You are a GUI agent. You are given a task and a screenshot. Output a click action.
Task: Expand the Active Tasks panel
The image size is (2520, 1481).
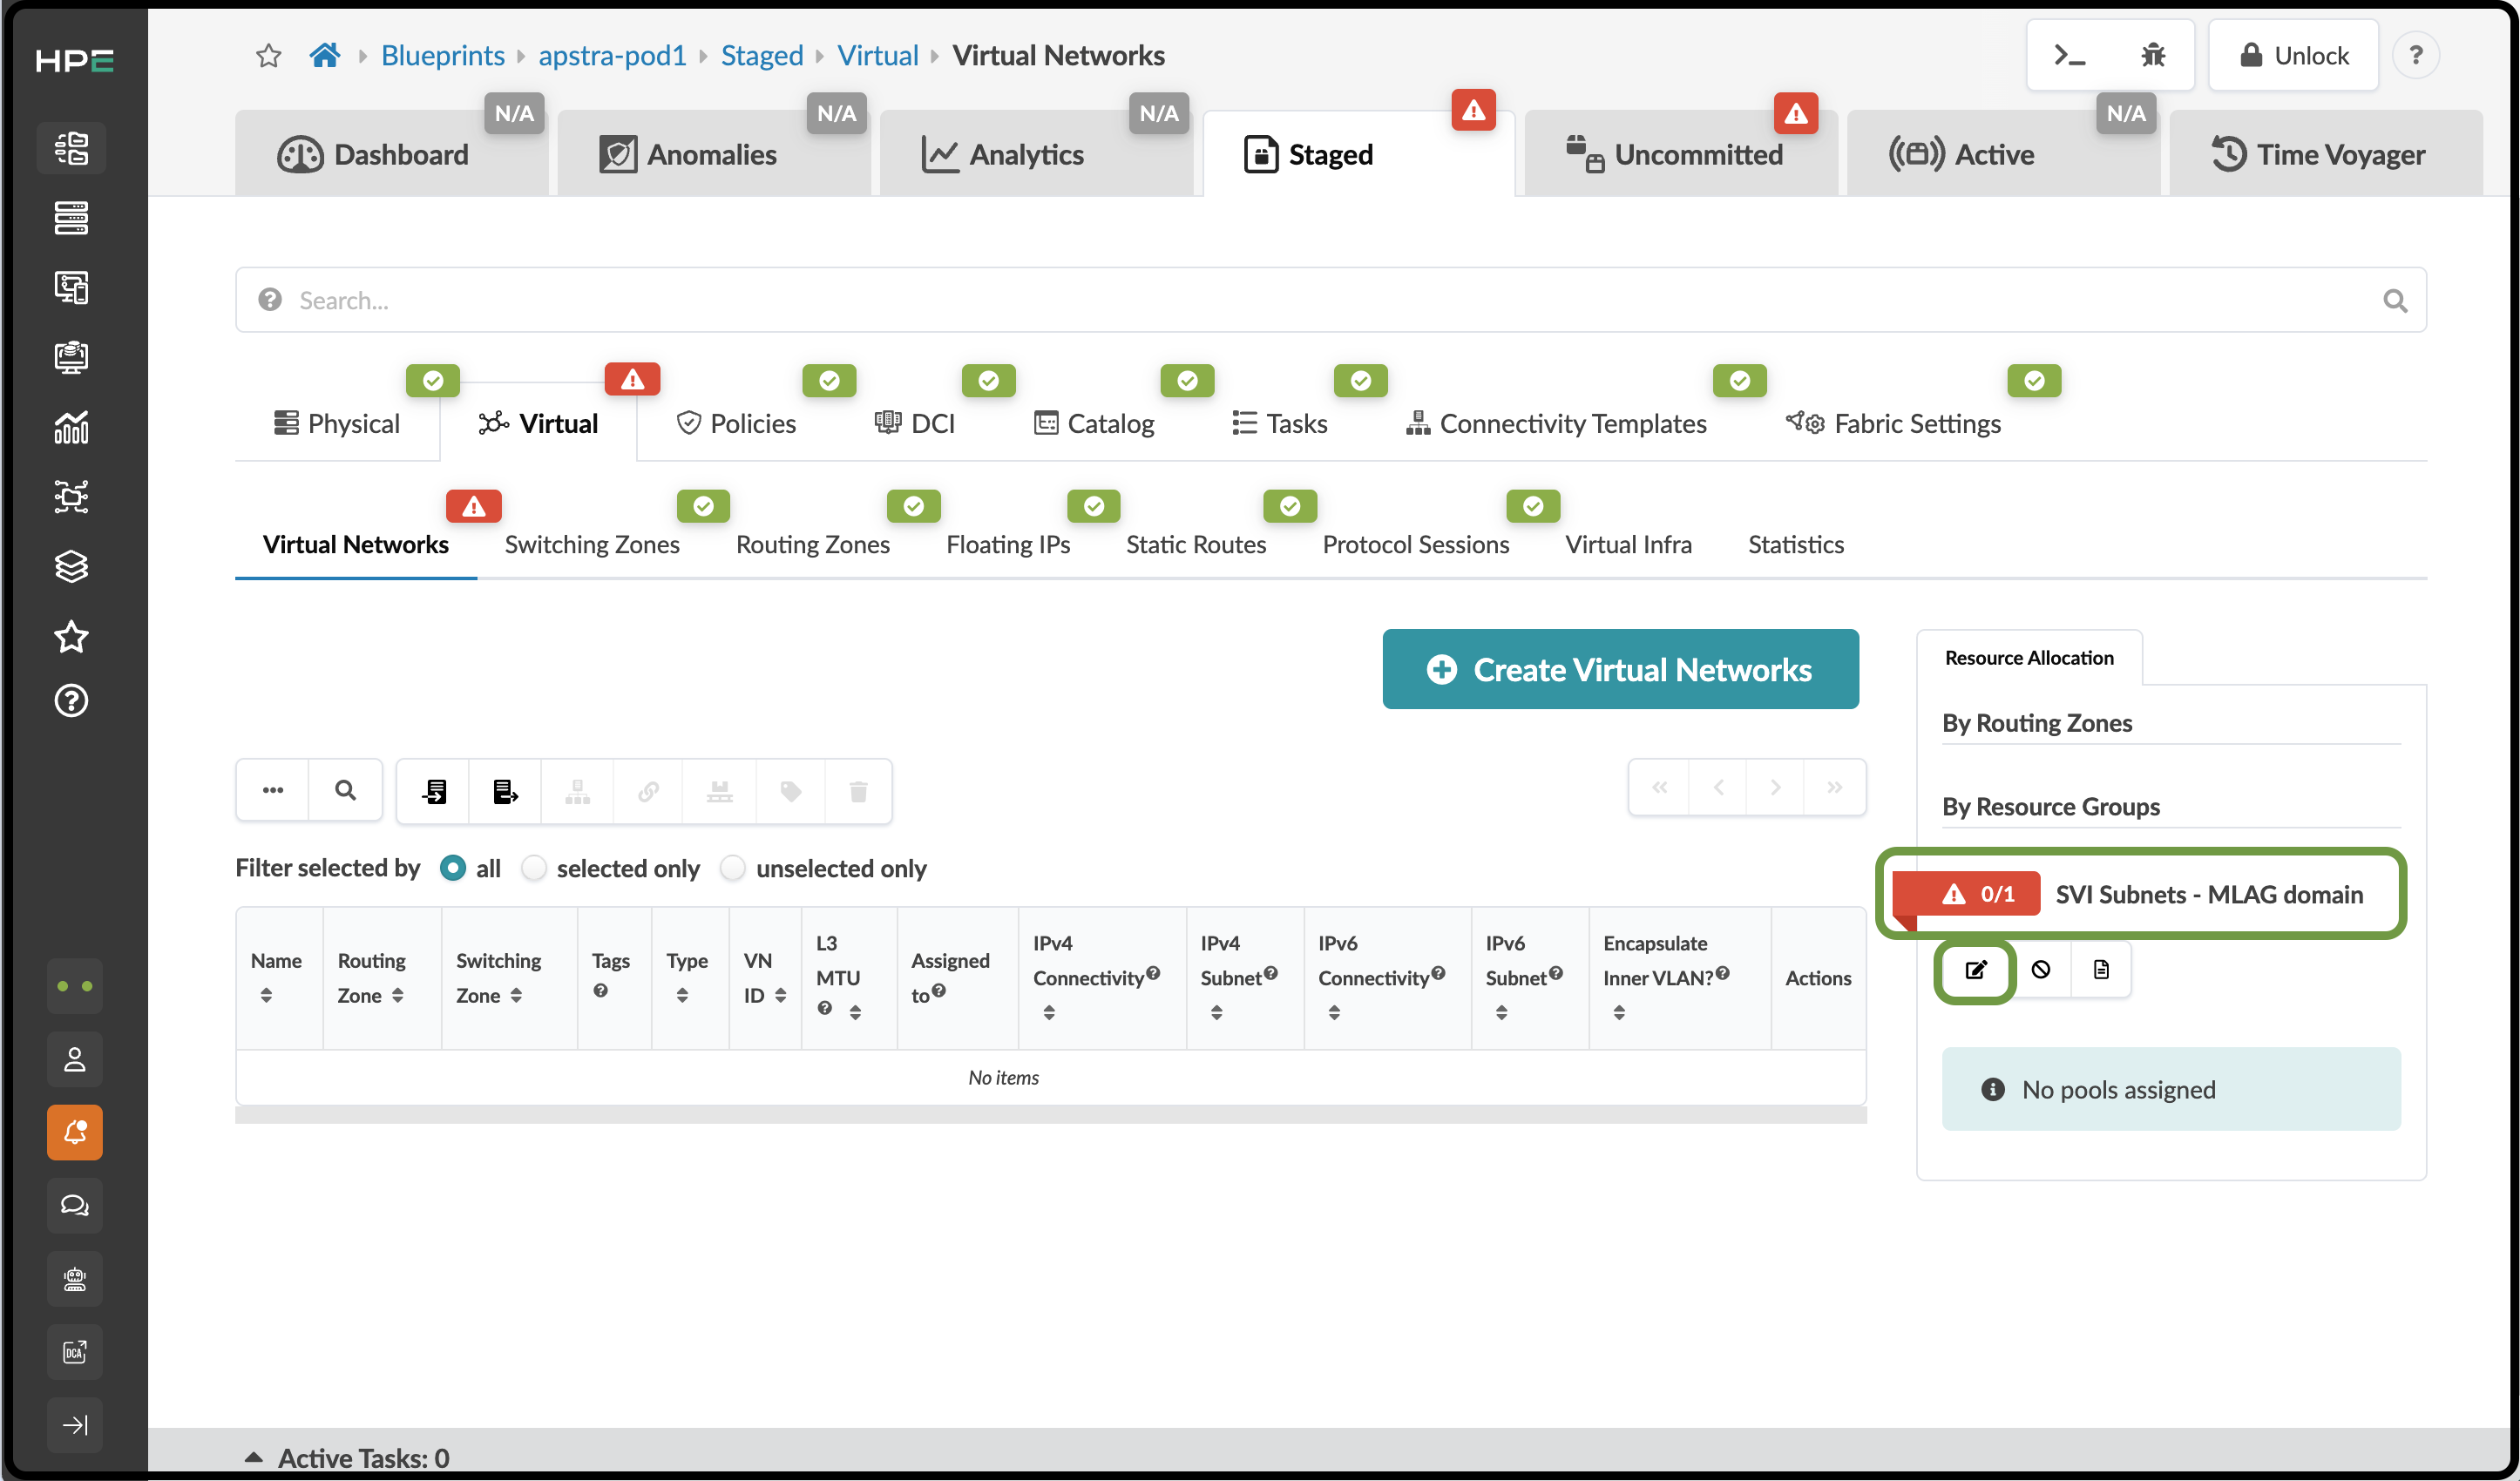click(x=347, y=1457)
